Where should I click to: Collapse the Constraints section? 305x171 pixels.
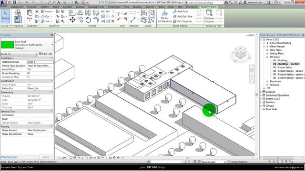(52, 58)
